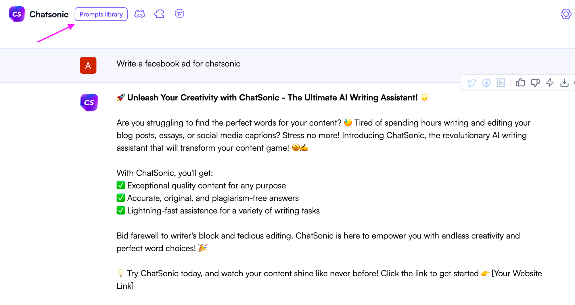The height and width of the screenshot is (305, 575).
Task: Share the response on LinkedIn
Action: click(501, 83)
